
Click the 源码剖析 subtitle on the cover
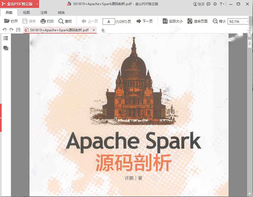coord(133,162)
